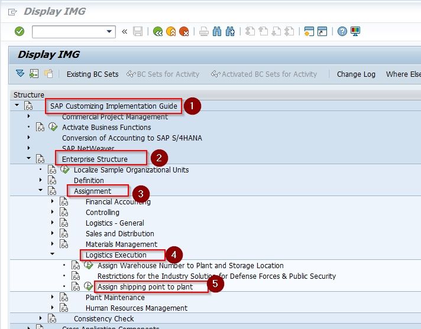Click the Previous Page icon
Screen dimensions: 421x329
263,32
